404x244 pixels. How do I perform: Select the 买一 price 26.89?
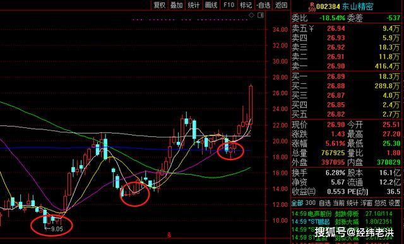336,76
